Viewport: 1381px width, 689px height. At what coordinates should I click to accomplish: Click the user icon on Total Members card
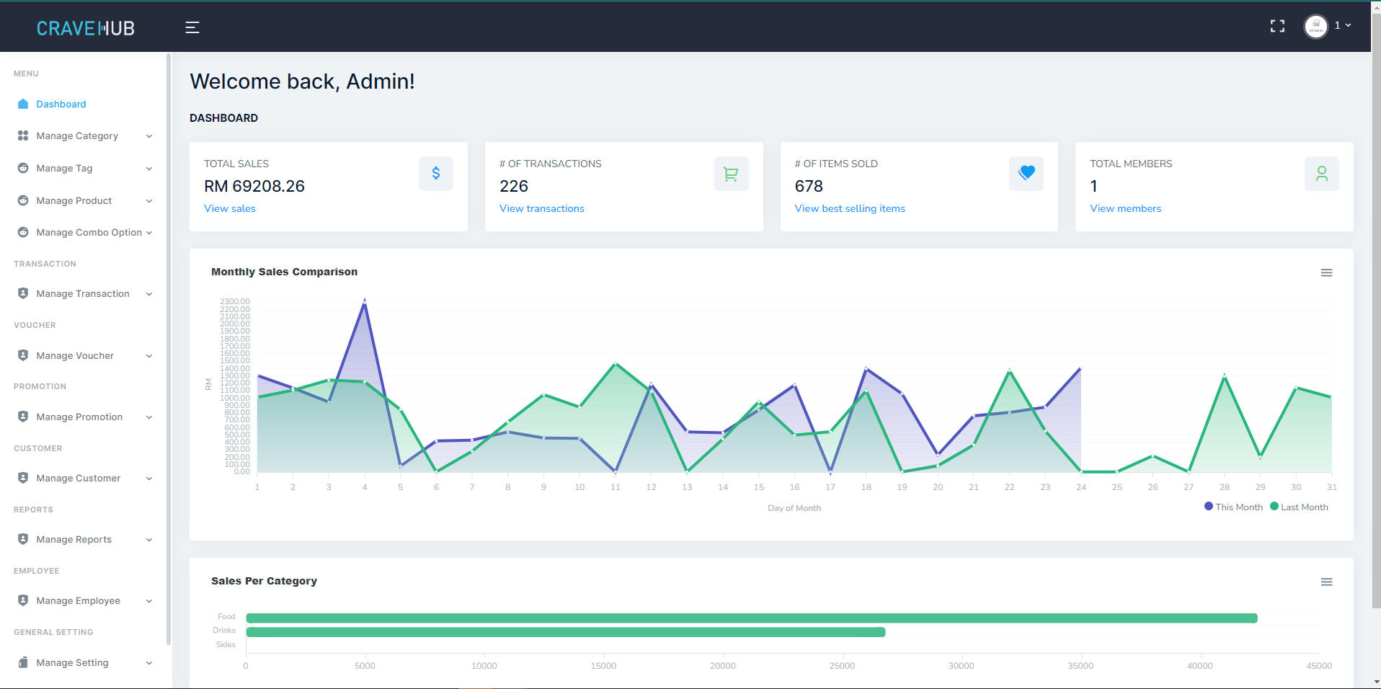[x=1321, y=174]
